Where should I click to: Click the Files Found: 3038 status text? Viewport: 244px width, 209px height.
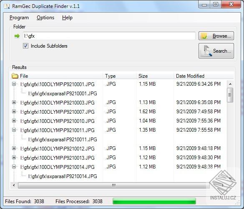25,201
